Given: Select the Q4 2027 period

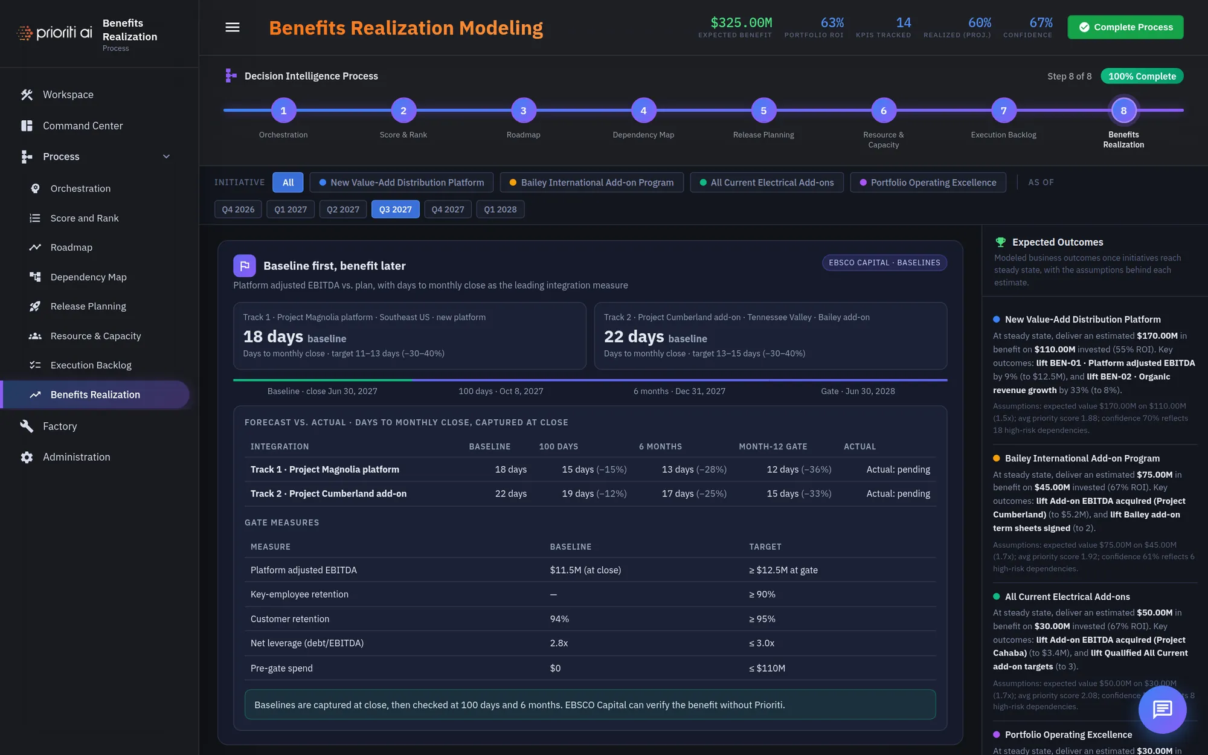Looking at the screenshot, I should click(448, 210).
